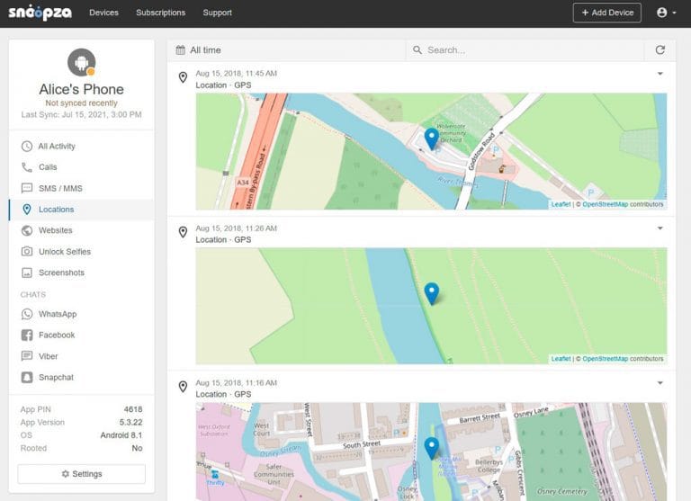The height and width of the screenshot is (501, 691).
Task: Click the WhatsApp chat icon
Action: point(27,314)
